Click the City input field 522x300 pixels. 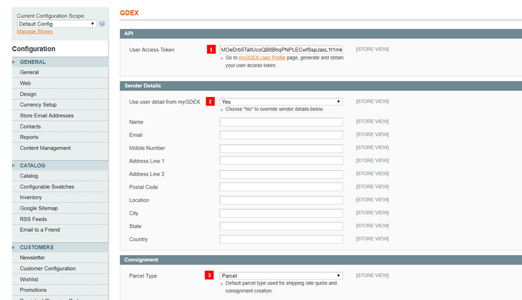[282, 213]
